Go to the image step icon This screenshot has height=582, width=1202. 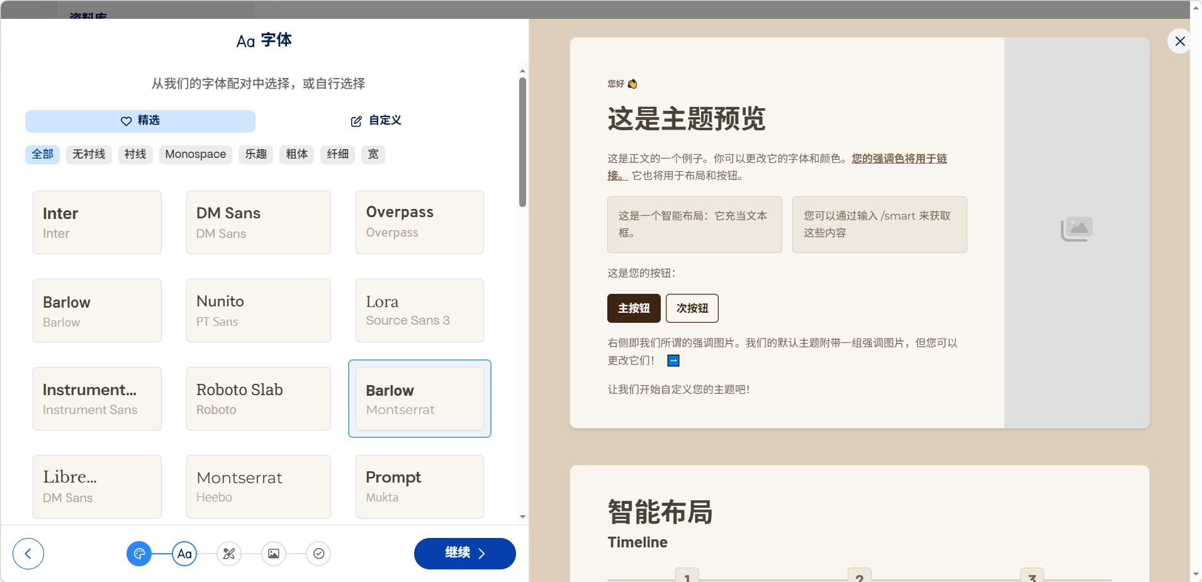tap(274, 554)
